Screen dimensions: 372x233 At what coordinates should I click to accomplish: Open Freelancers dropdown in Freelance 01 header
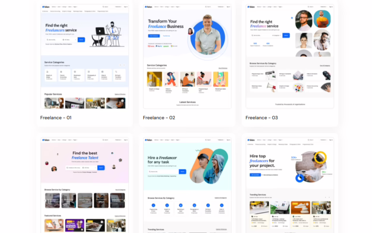(118, 7)
